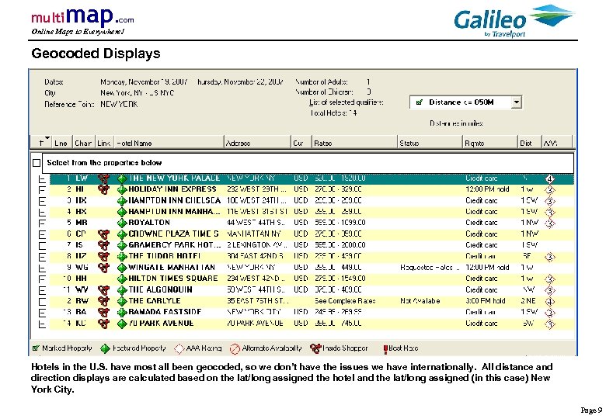Mark the Royalton row checkbox
The height and width of the screenshot is (419, 606).
[42, 223]
